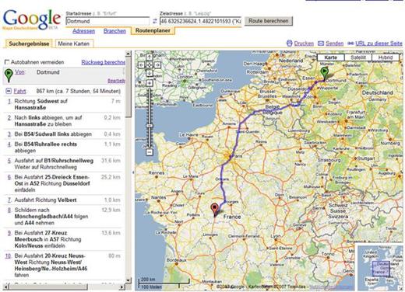Click the pan right arrow on map
Viewport: 405px width, 292px height.
157,65
